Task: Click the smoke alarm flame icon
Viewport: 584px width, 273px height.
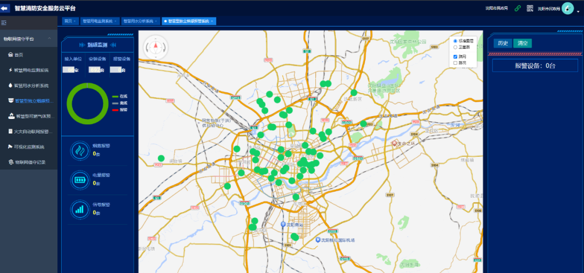Action: click(80, 150)
